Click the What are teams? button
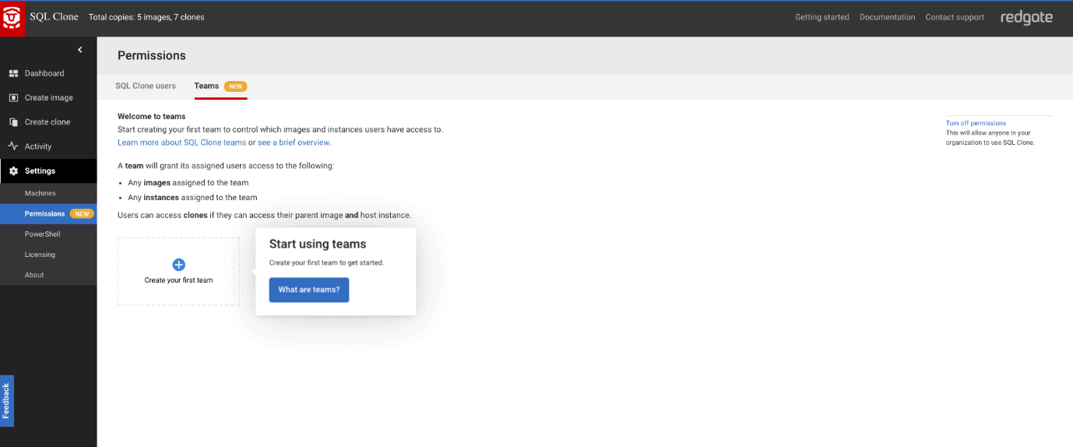The width and height of the screenshot is (1073, 447). [309, 290]
